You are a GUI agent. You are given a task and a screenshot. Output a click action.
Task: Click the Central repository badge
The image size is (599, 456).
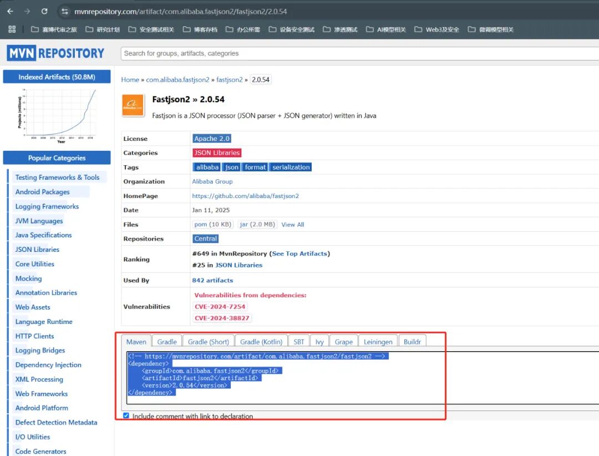pyautogui.click(x=206, y=239)
